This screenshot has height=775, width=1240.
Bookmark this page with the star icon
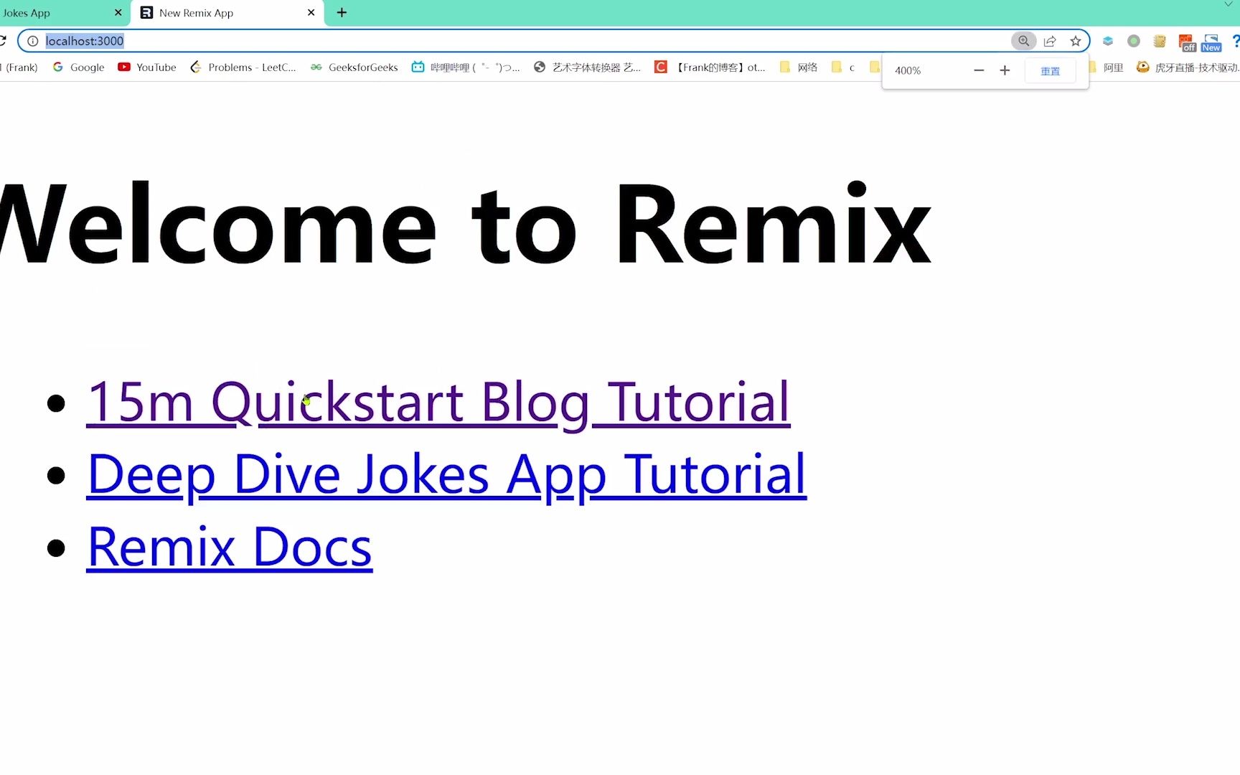click(1075, 41)
